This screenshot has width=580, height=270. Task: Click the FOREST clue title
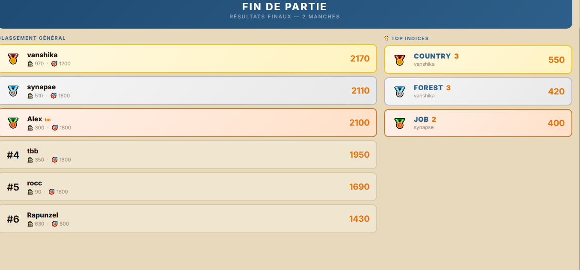tap(428, 88)
